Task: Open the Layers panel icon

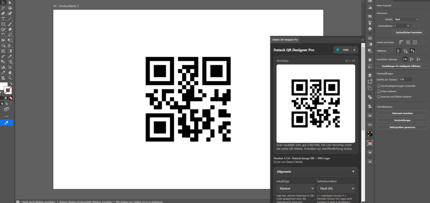Action: tap(370, 75)
